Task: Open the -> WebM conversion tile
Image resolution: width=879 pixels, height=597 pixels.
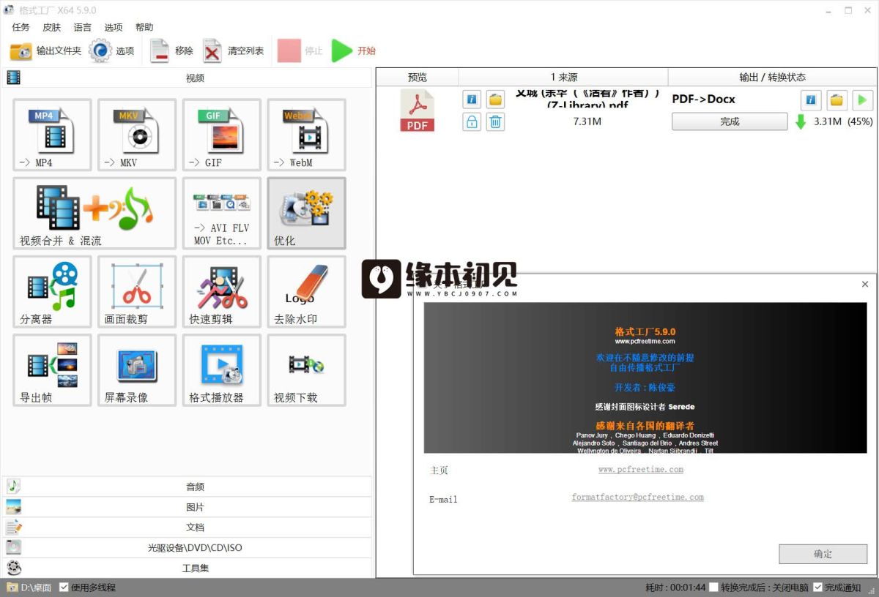Action: (x=306, y=135)
